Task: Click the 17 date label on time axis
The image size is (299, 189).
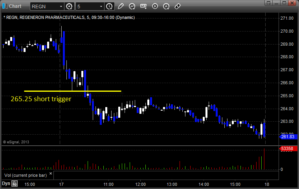Action: [x=61, y=184]
